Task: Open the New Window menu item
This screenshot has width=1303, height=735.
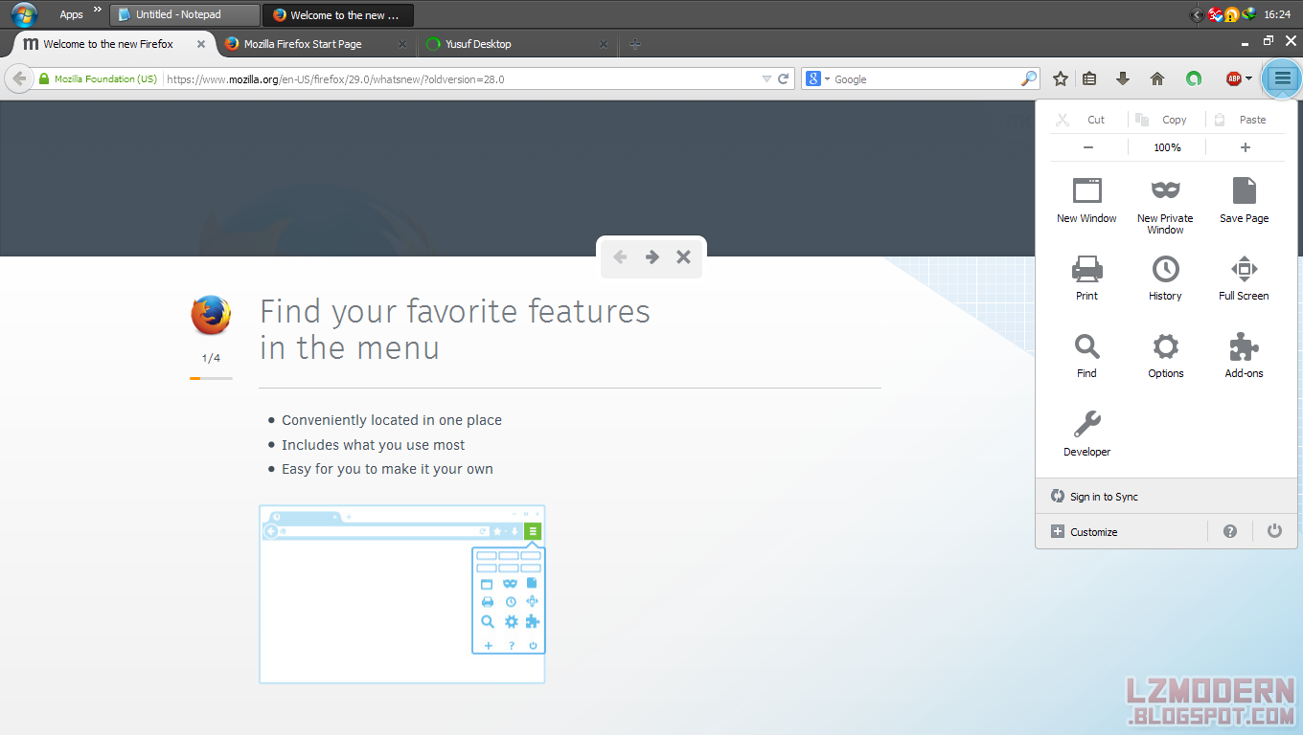Action: [x=1086, y=200]
